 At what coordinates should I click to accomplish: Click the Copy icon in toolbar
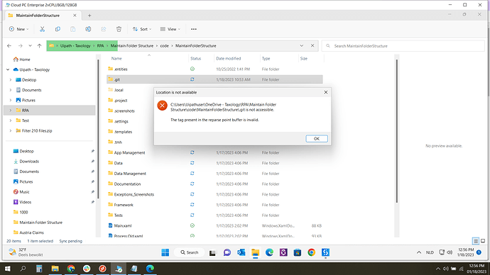point(58,29)
